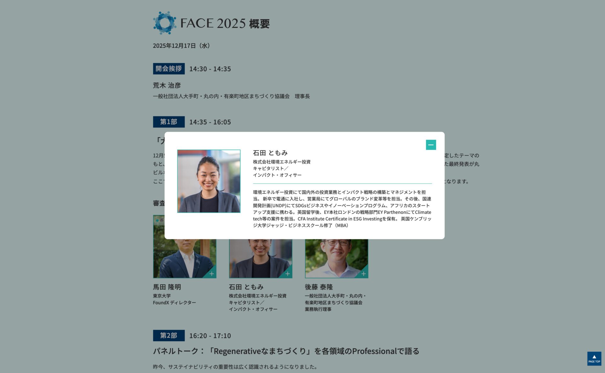Select the 第1部 section label
The height and width of the screenshot is (373, 605).
(x=169, y=122)
